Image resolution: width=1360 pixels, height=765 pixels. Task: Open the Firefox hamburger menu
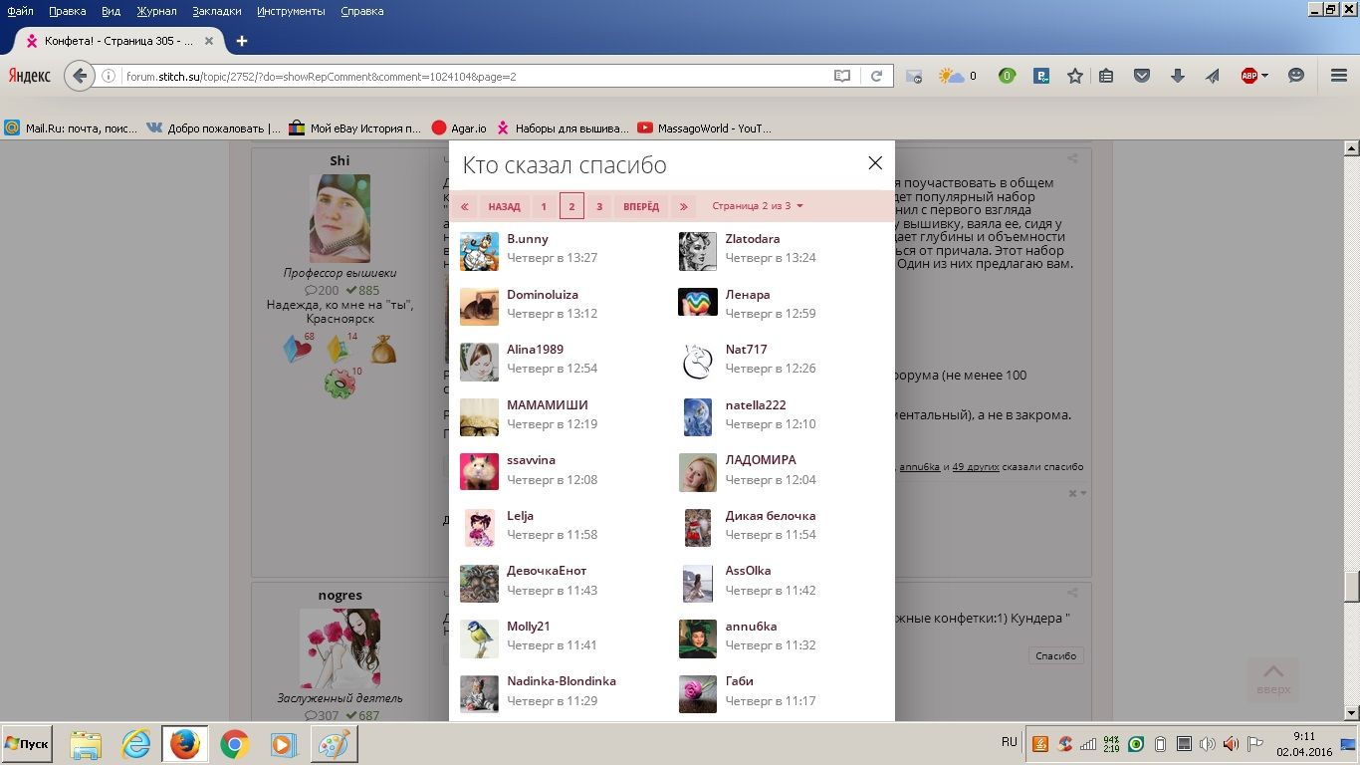tap(1339, 76)
